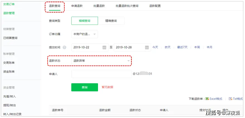Select 精确查询 query type
This screenshot has height=118, width=245.
(111, 21)
